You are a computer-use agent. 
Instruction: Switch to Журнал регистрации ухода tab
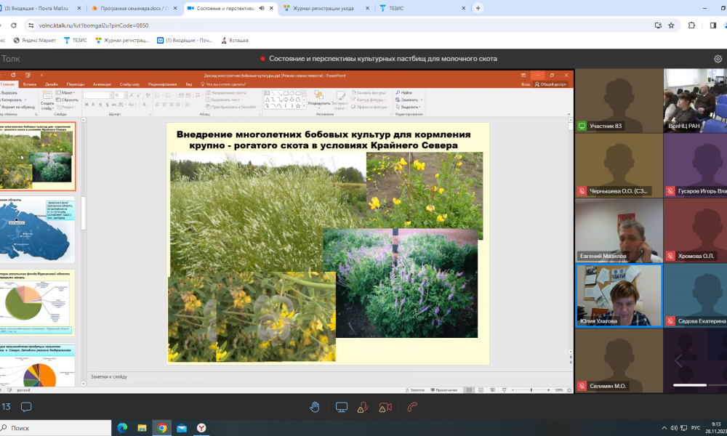324,8
